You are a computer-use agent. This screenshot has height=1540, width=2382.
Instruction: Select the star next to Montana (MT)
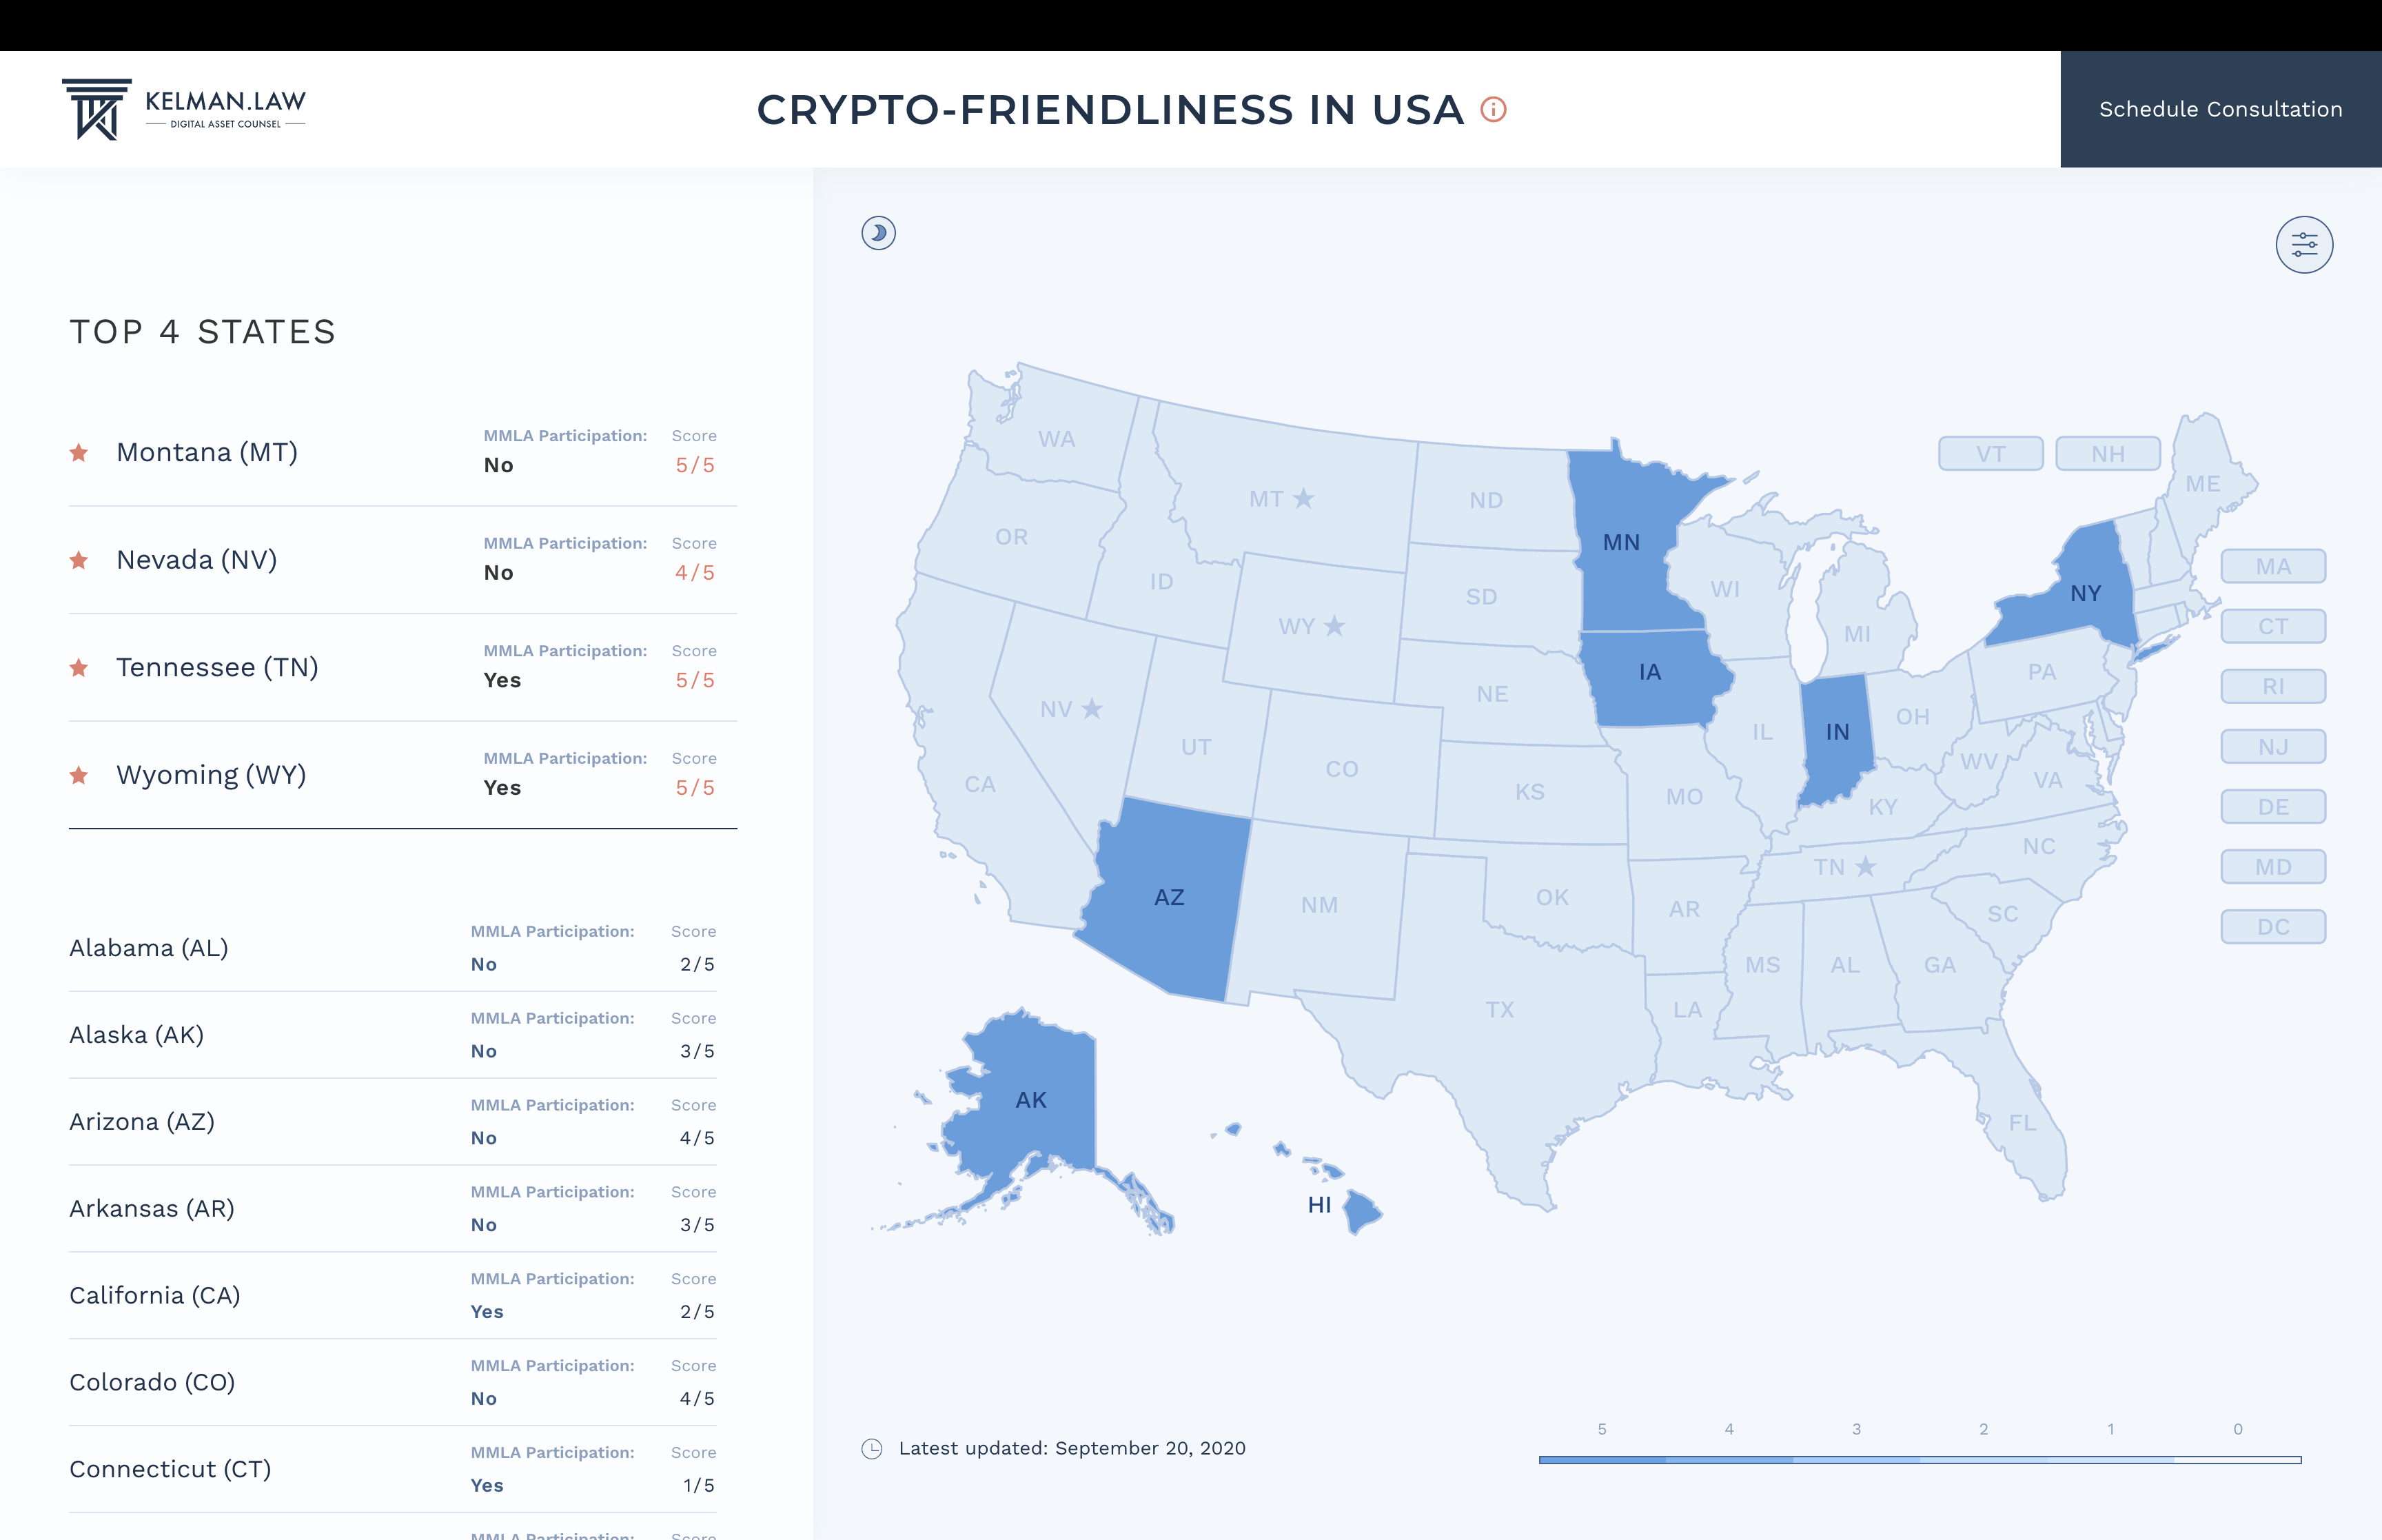pyautogui.click(x=79, y=452)
